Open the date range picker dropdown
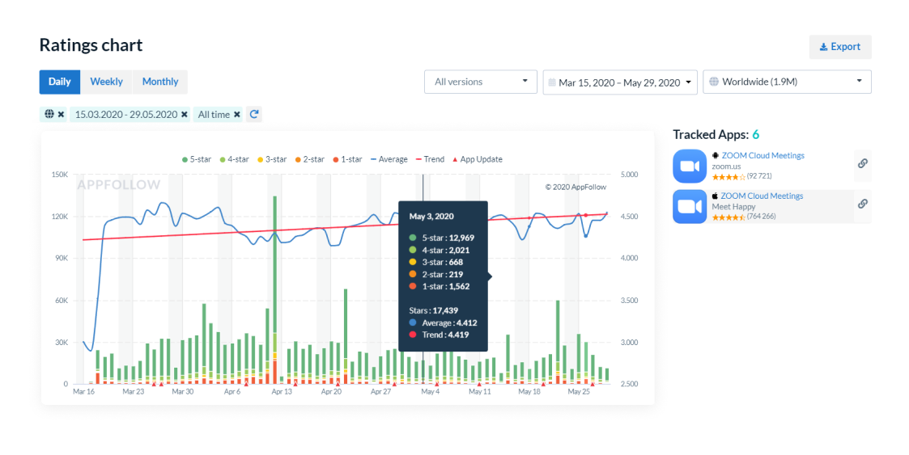Image resolution: width=909 pixels, height=455 pixels. click(620, 82)
